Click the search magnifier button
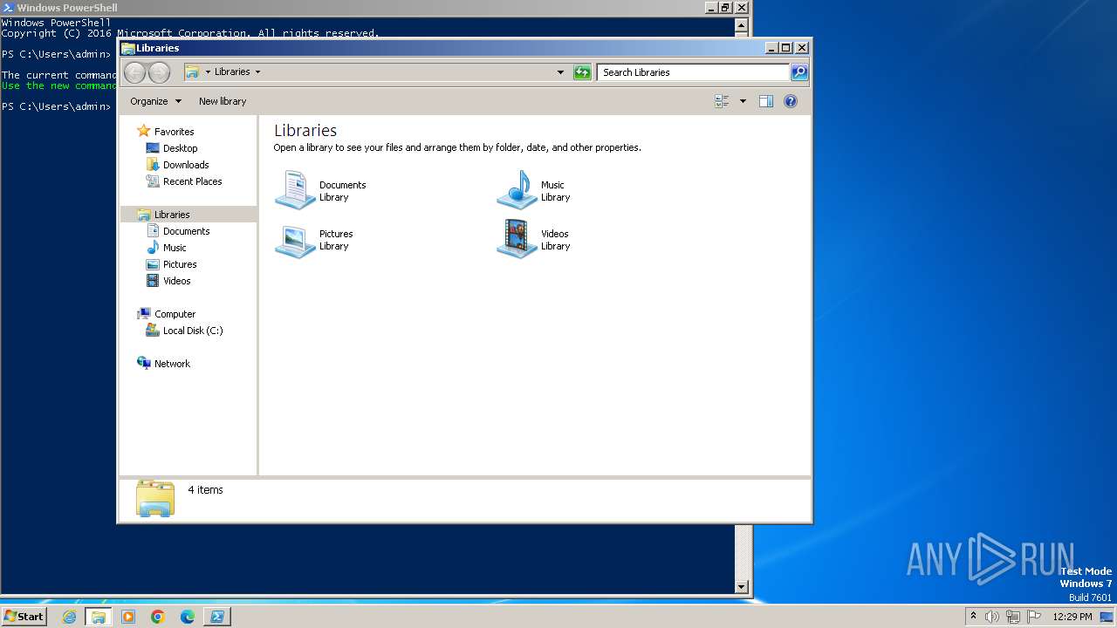The width and height of the screenshot is (1117, 628). [799, 72]
